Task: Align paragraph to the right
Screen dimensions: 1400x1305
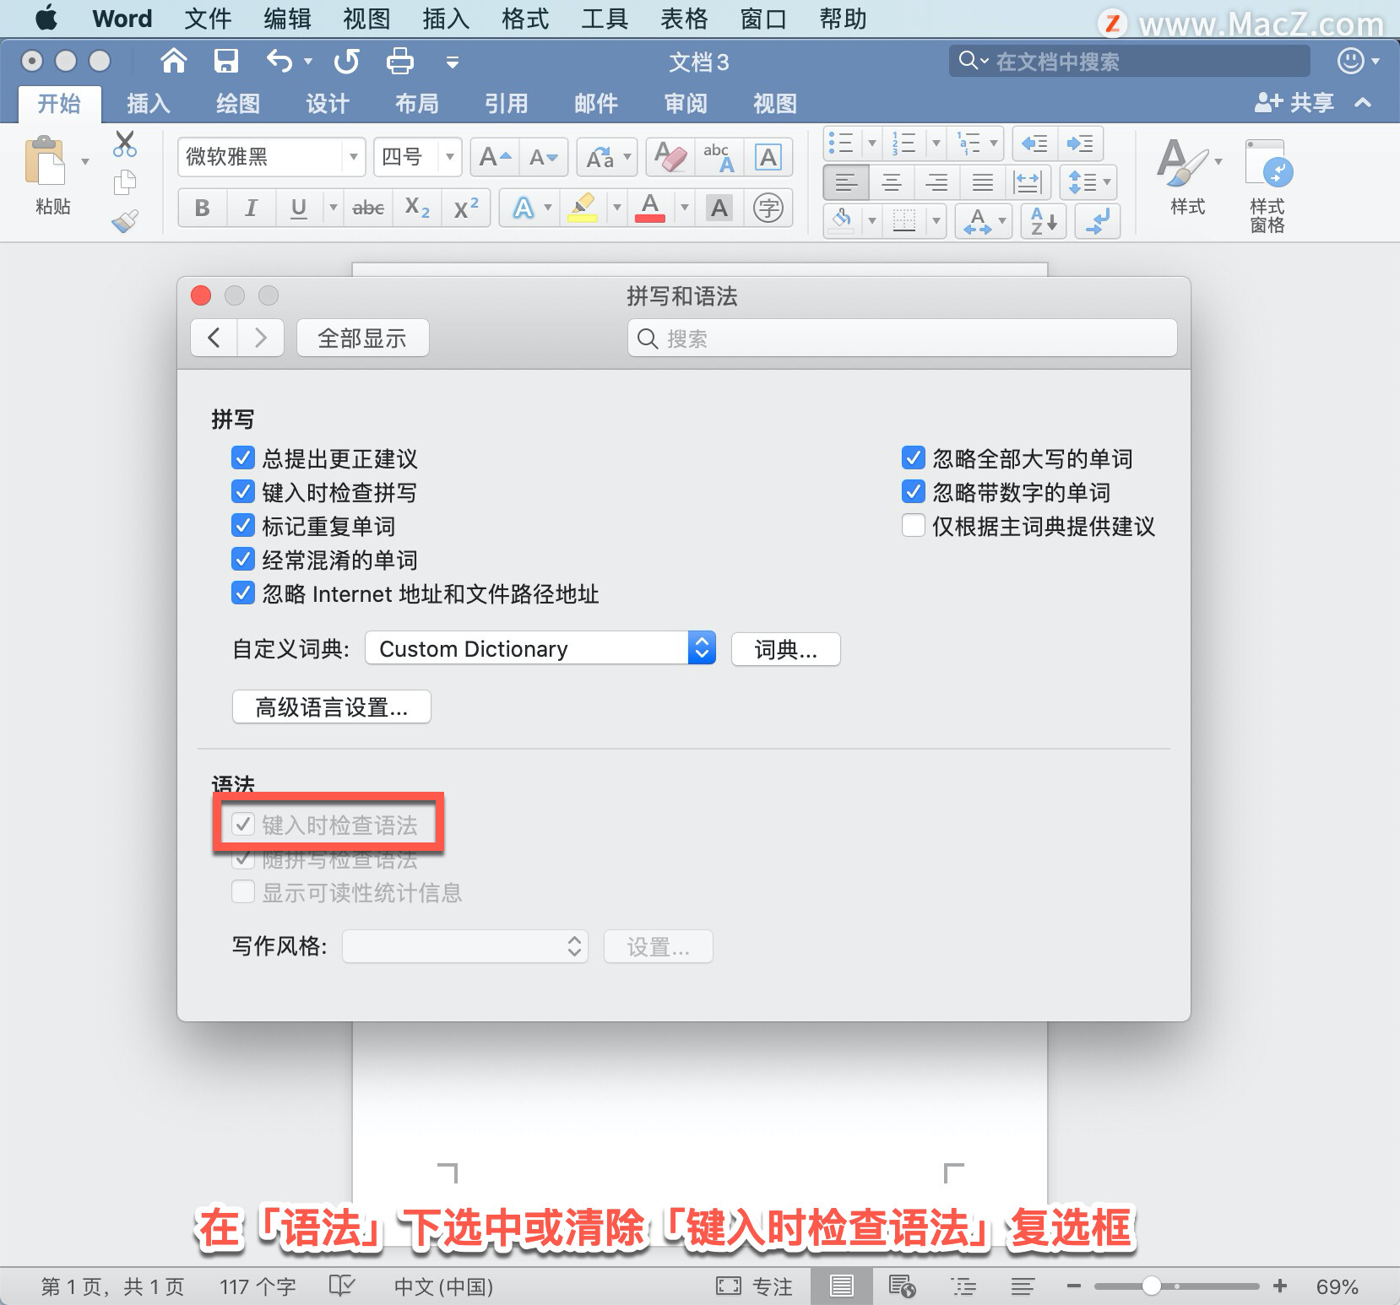Action: pos(937,182)
